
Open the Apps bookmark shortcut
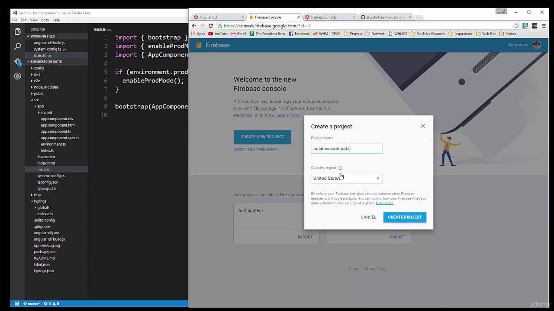click(198, 34)
